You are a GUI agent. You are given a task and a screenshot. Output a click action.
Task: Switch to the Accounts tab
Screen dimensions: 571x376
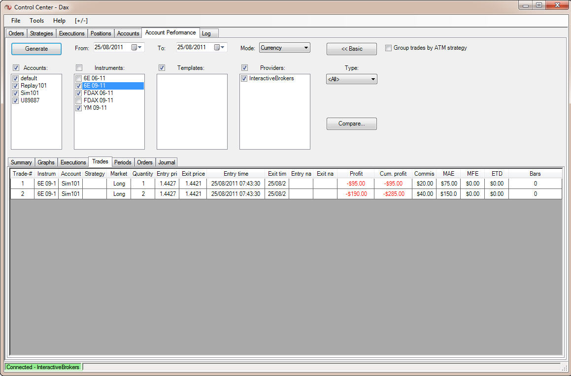point(128,33)
